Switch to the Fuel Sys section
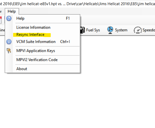 [93, 30]
